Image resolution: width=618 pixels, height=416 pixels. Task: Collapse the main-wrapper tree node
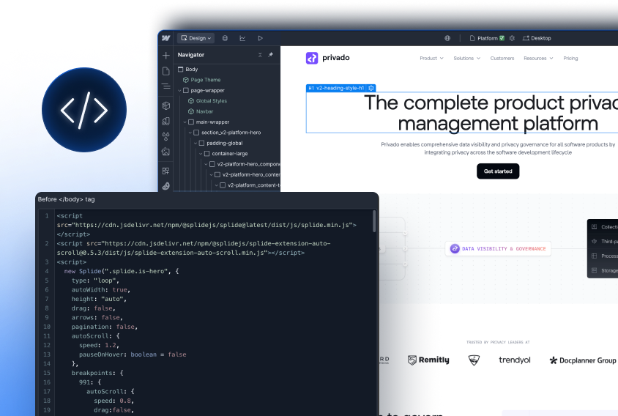tap(185, 122)
